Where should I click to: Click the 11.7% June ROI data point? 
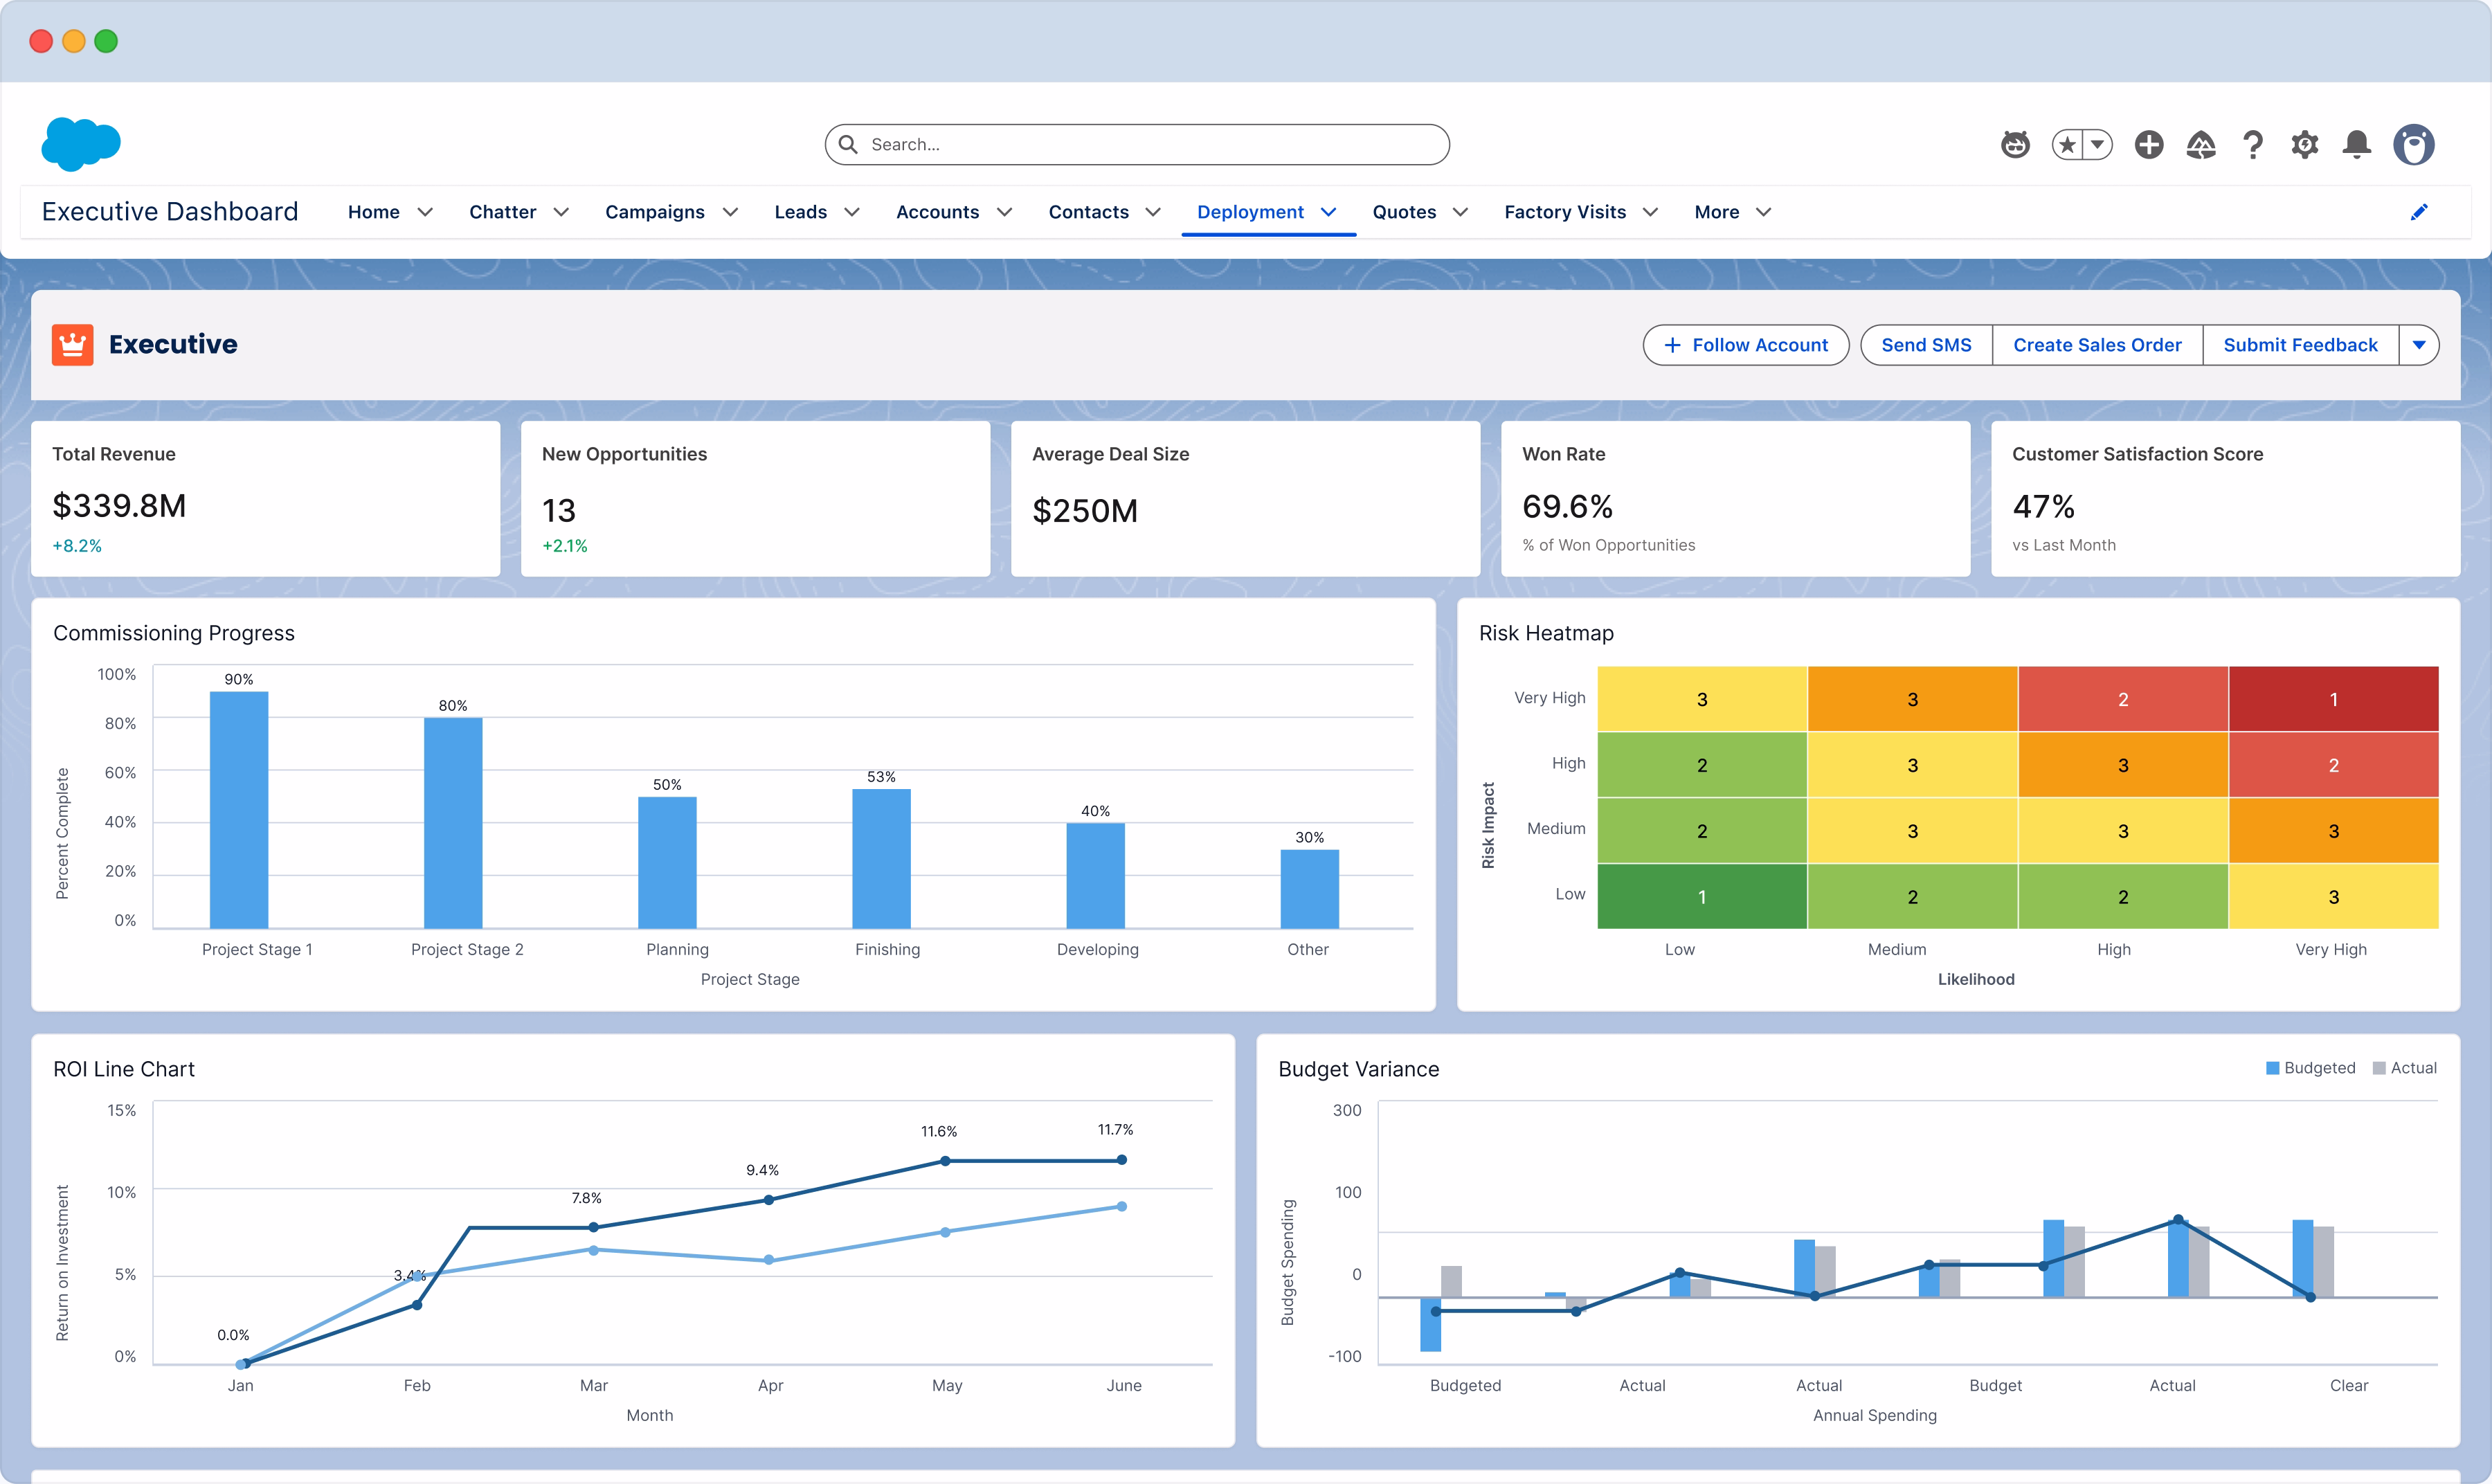click(x=1122, y=1160)
